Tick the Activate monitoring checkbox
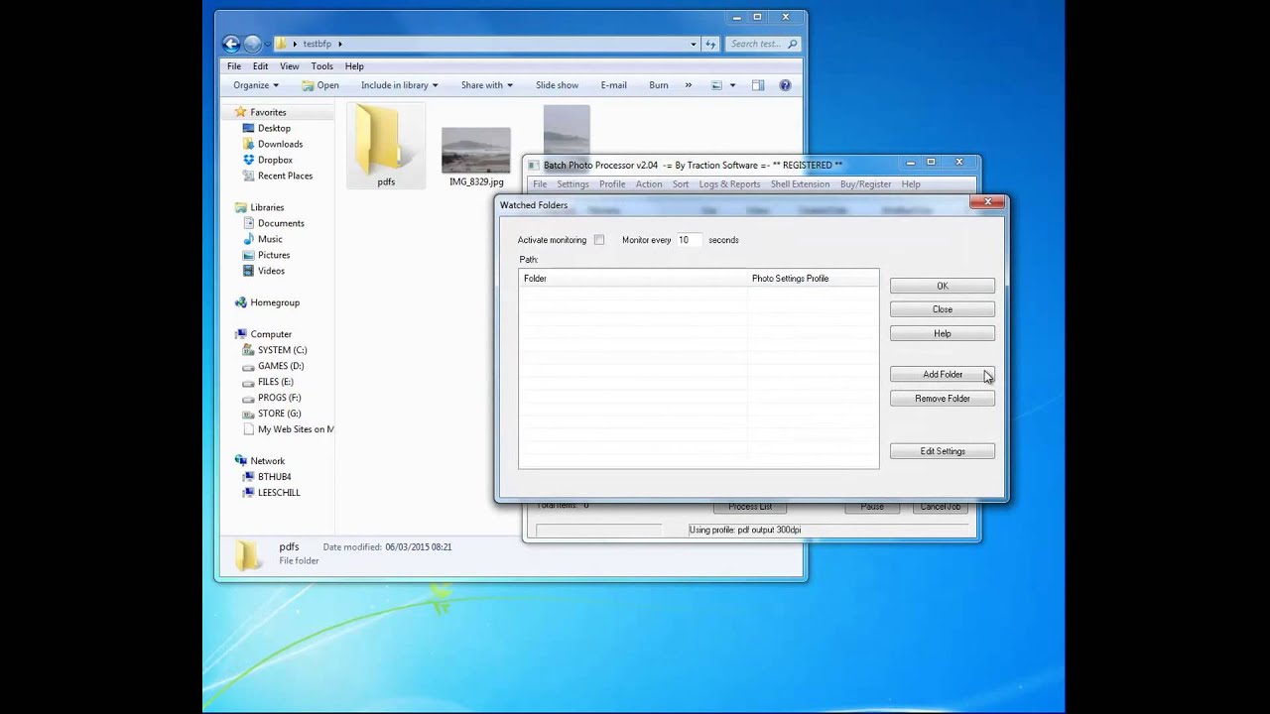1270x714 pixels. (x=599, y=240)
